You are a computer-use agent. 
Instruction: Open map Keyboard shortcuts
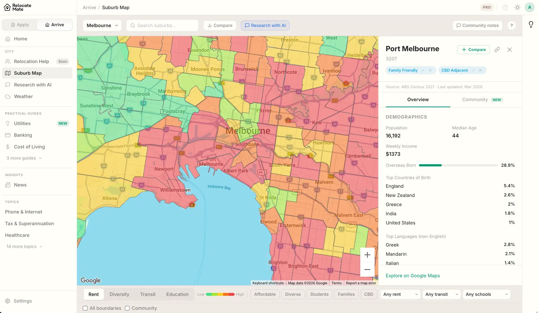tap(268, 283)
